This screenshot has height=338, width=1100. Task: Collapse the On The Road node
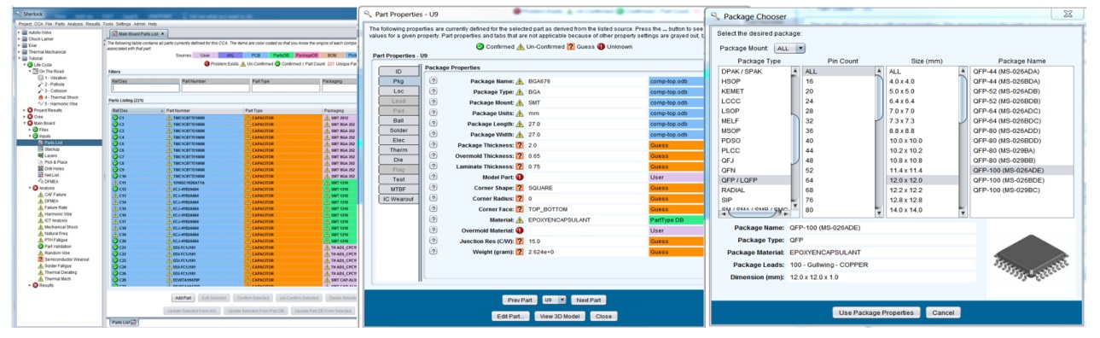(31, 71)
